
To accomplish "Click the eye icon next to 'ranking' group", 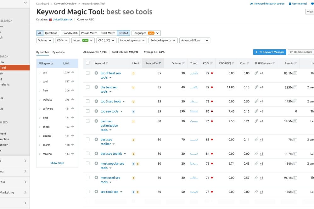I will 73,154.
